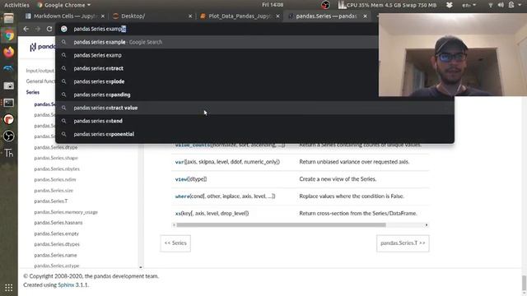The height and width of the screenshot is (296, 527).
Task: Open the clock and calendar panel
Action: pyautogui.click(x=273, y=5)
